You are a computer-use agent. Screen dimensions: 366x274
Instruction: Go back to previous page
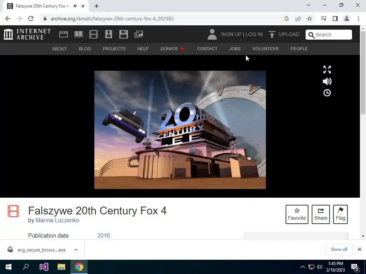click(8, 19)
